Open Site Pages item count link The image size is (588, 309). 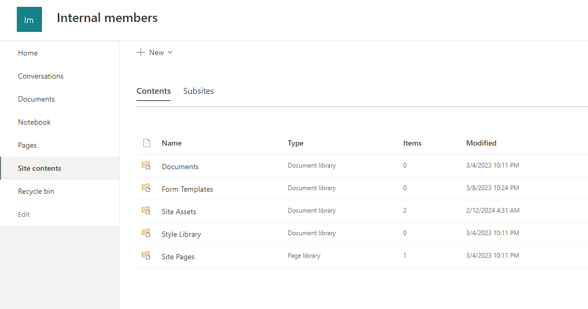[405, 255]
